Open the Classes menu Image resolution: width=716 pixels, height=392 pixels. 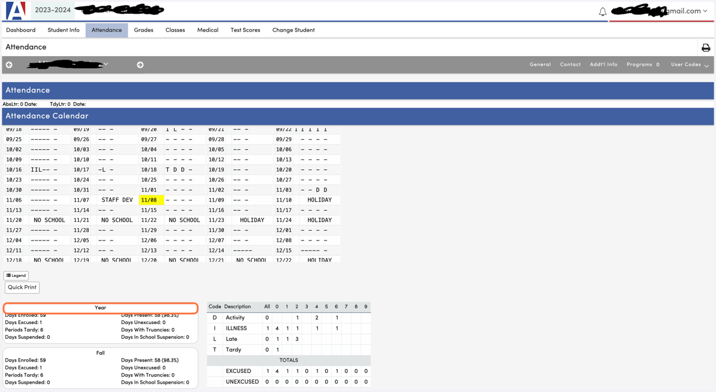click(x=175, y=30)
